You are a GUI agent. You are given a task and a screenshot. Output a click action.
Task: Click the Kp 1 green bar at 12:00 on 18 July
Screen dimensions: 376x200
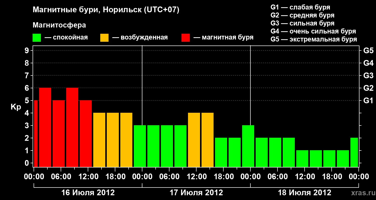[x=302, y=158]
